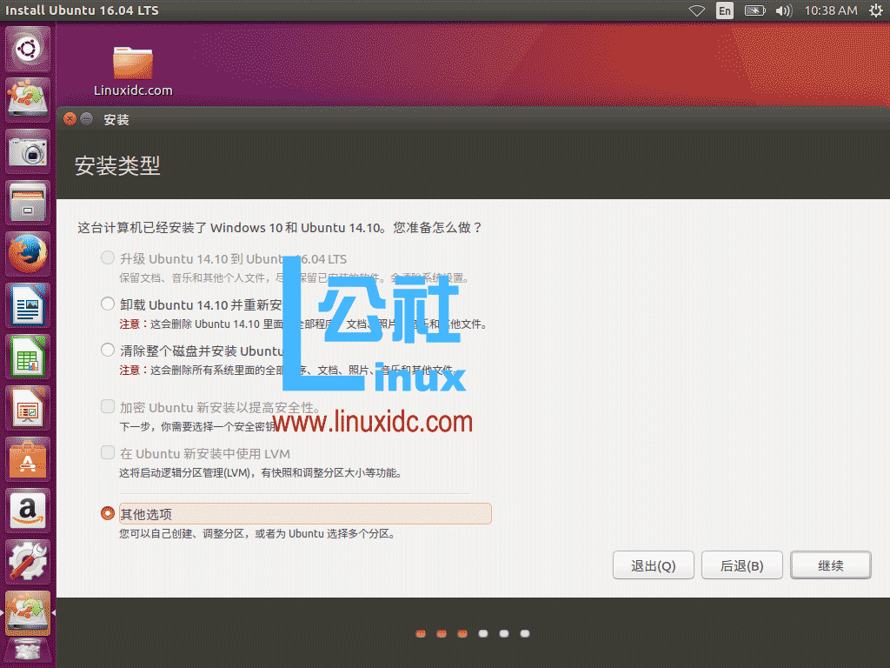This screenshot has height=668, width=890.
Task: Open System Settings from the launcher
Action: click(x=27, y=562)
